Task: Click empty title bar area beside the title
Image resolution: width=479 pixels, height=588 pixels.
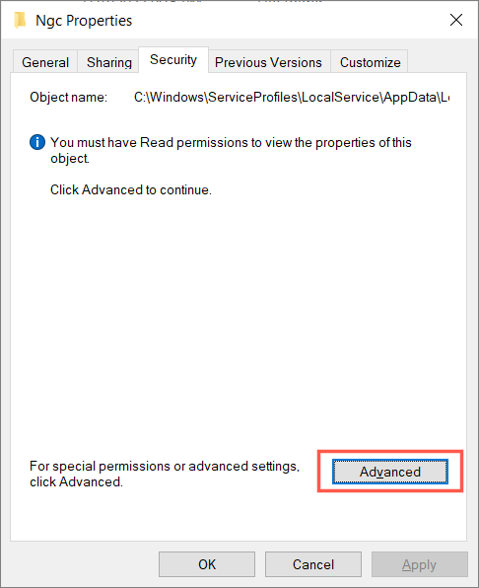Action: click(x=289, y=21)
